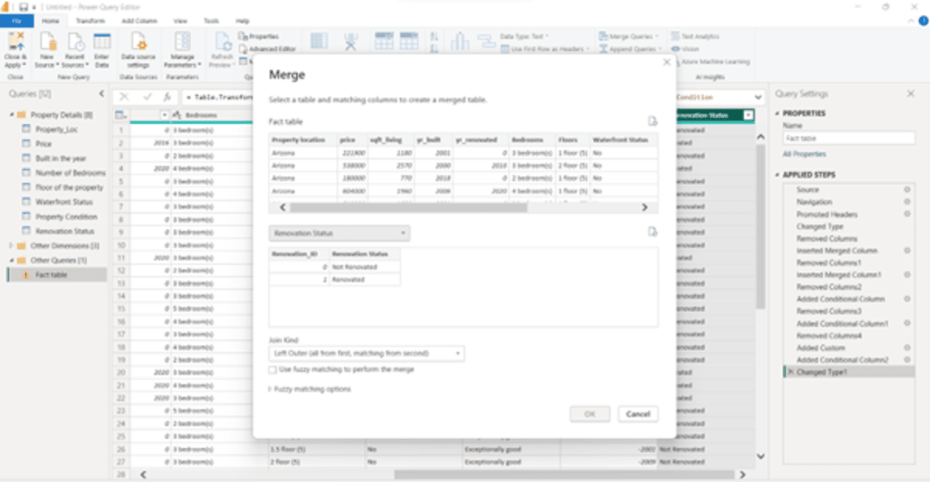930x482 pixels.
Task: Switch to the Add Column tab
Action: tap(139, 21)
